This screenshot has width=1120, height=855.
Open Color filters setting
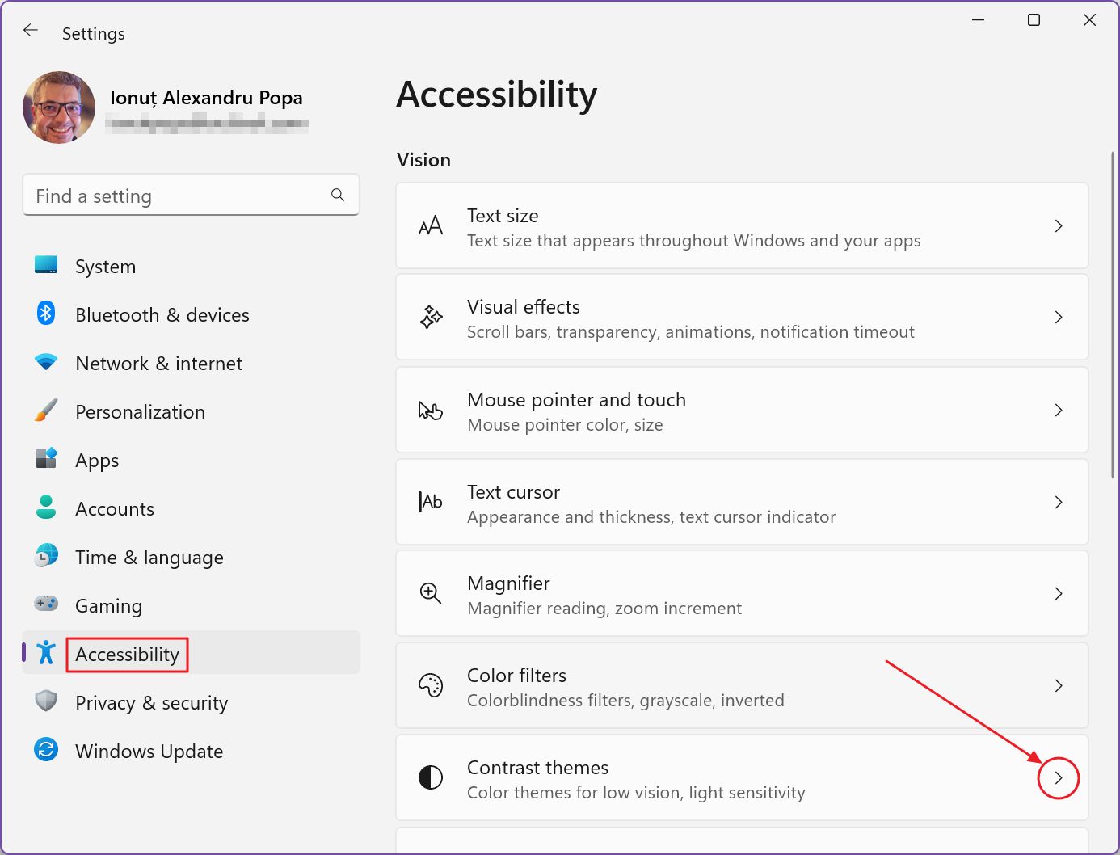[x=742, y=685]
